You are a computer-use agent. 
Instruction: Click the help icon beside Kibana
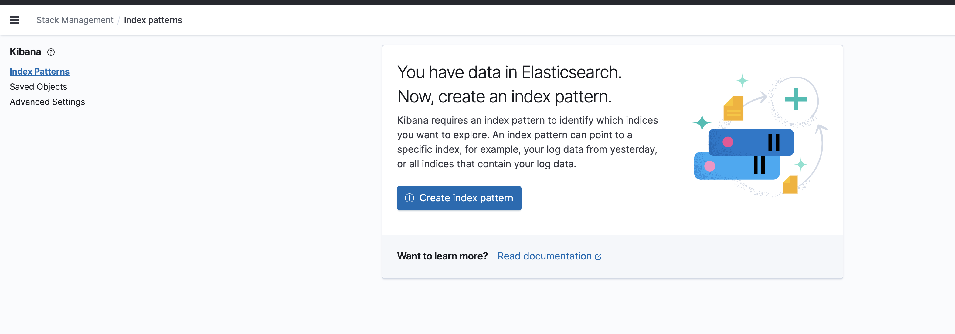(x=51, y=52)
